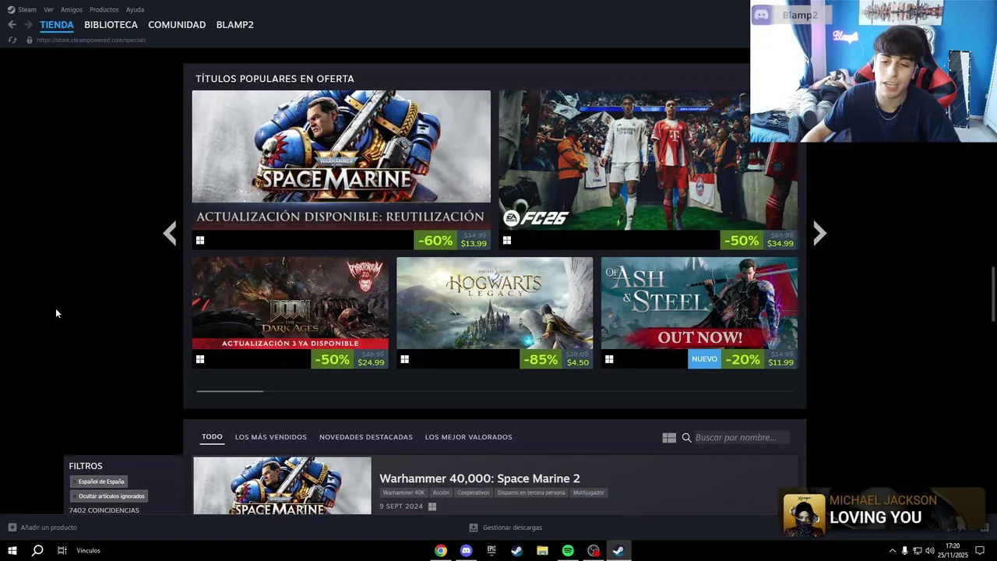Click the search magnifier beside name field
This screenshot has height=561, width=997.
pos(687,438)
